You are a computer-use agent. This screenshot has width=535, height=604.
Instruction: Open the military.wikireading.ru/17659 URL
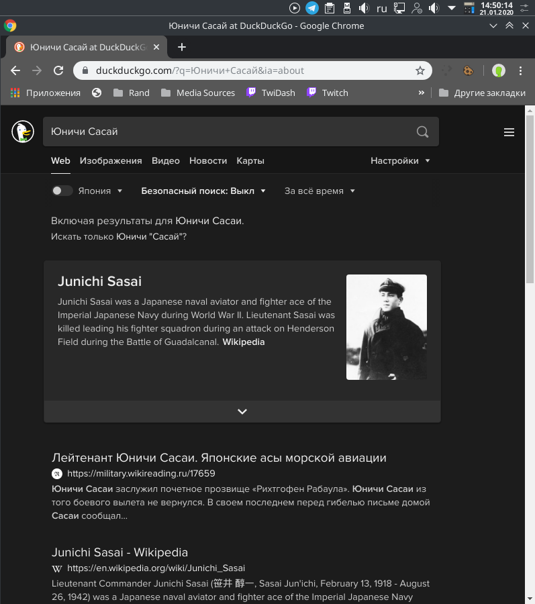click(x=141, y=473)
